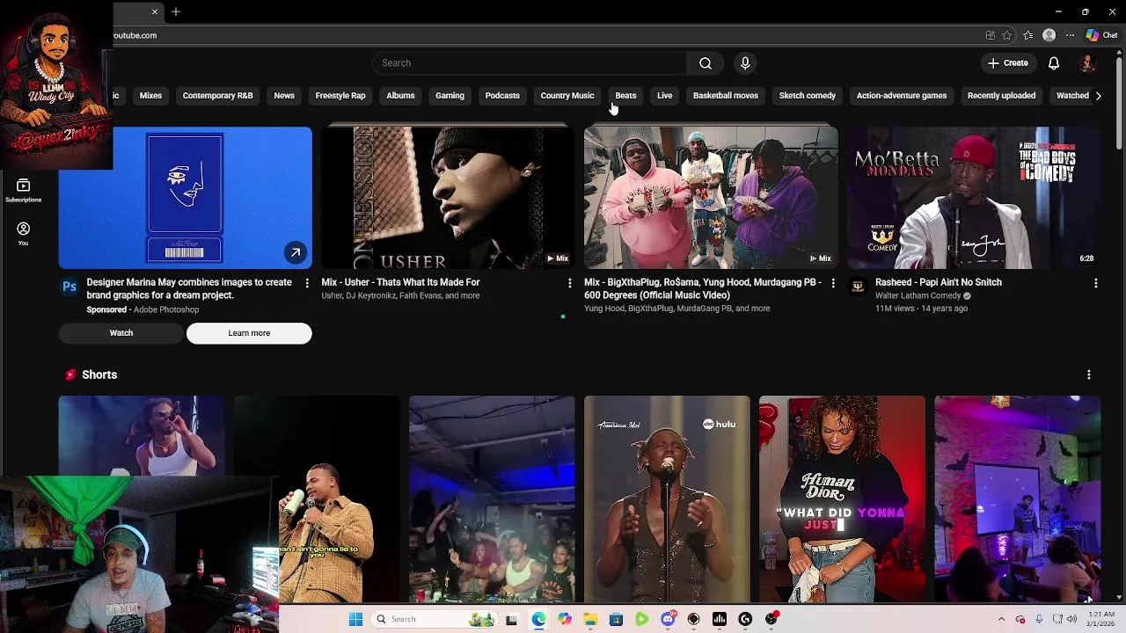The image size is (1126, 633).
Task: Open options for 600 Degrees mix
Action: [832, 282]
